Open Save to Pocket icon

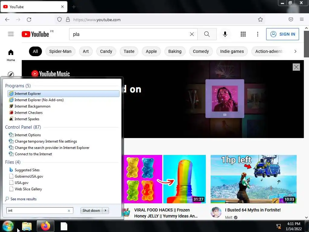coord(291,19)
